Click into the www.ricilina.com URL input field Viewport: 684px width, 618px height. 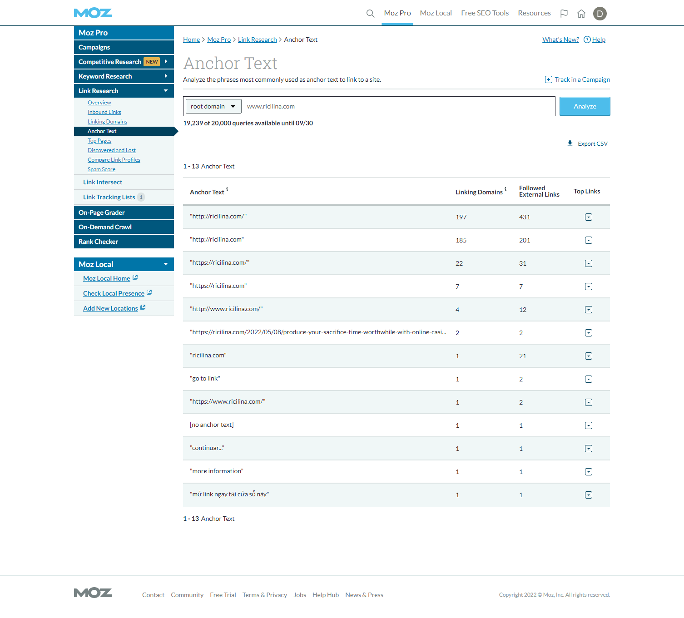[x=398, y=106]
